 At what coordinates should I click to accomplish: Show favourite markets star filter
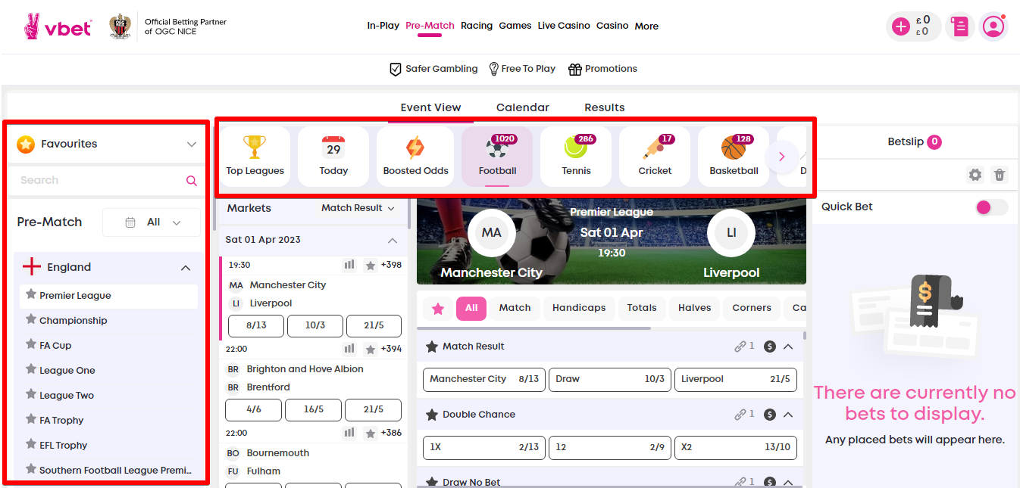(x=437, y=308)
